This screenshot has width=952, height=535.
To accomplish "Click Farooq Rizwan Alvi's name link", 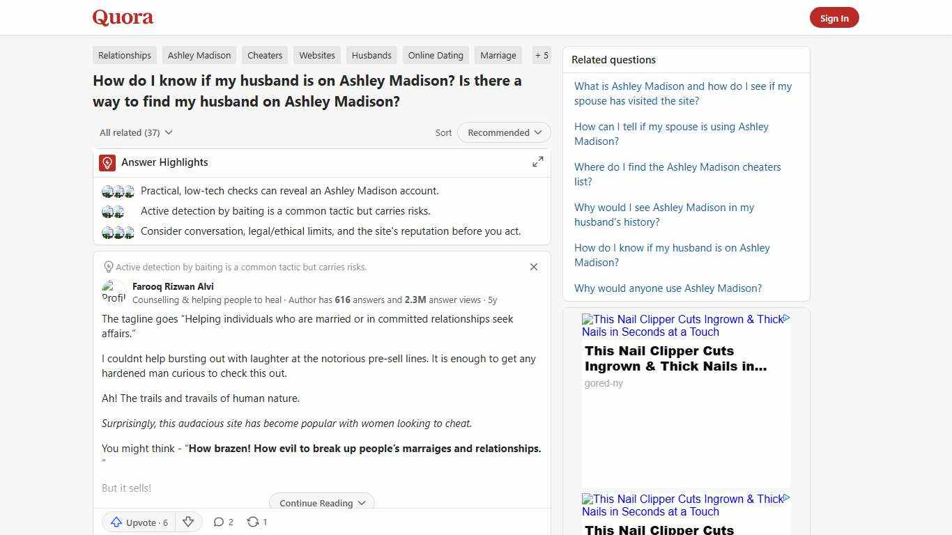I will pyautogui.click(x=173, y=286).
